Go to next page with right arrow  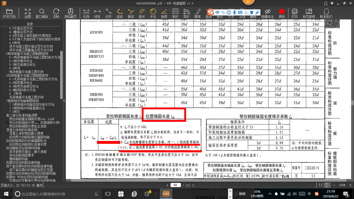click(x=193, y=185)
